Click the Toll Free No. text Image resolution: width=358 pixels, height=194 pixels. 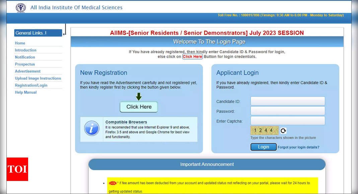tap(281, 15)
